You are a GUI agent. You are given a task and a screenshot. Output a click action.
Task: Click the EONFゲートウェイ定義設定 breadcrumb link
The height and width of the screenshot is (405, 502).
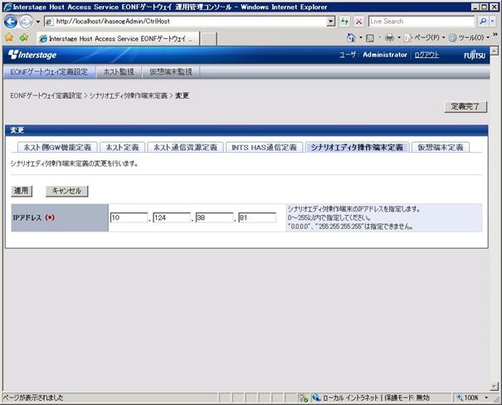point(46,95)
